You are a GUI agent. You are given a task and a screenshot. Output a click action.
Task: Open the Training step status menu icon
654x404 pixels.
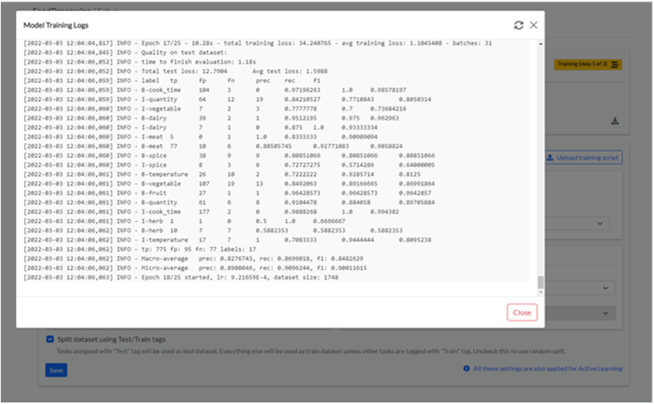pyautogui.click(x=615, y=65)
